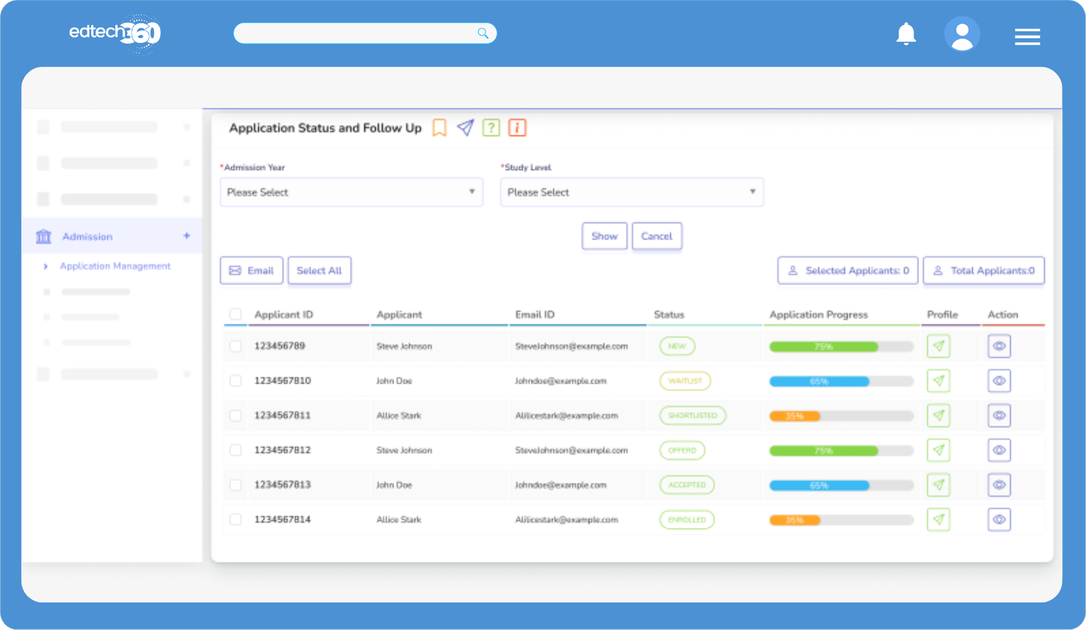Click the WAITLIST status badge
The image size is (1086, 630).
click(685, 381)
